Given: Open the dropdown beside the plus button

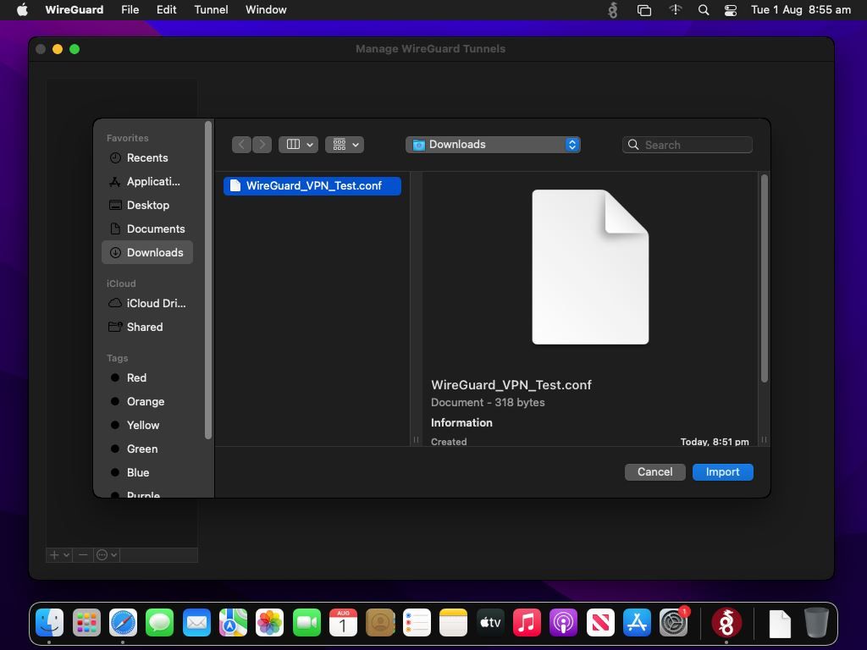Looking at the screenshot, I should pos(66,554).
